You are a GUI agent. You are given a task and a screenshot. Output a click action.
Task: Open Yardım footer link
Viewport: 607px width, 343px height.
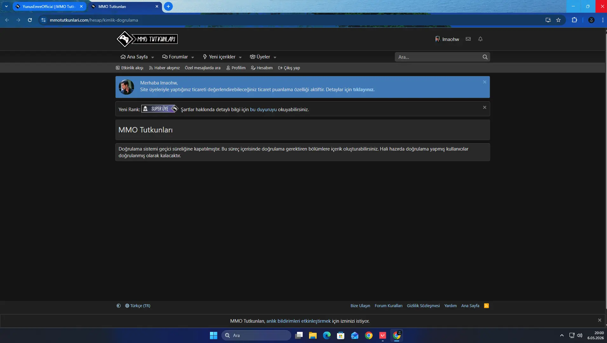click(450, 306)
